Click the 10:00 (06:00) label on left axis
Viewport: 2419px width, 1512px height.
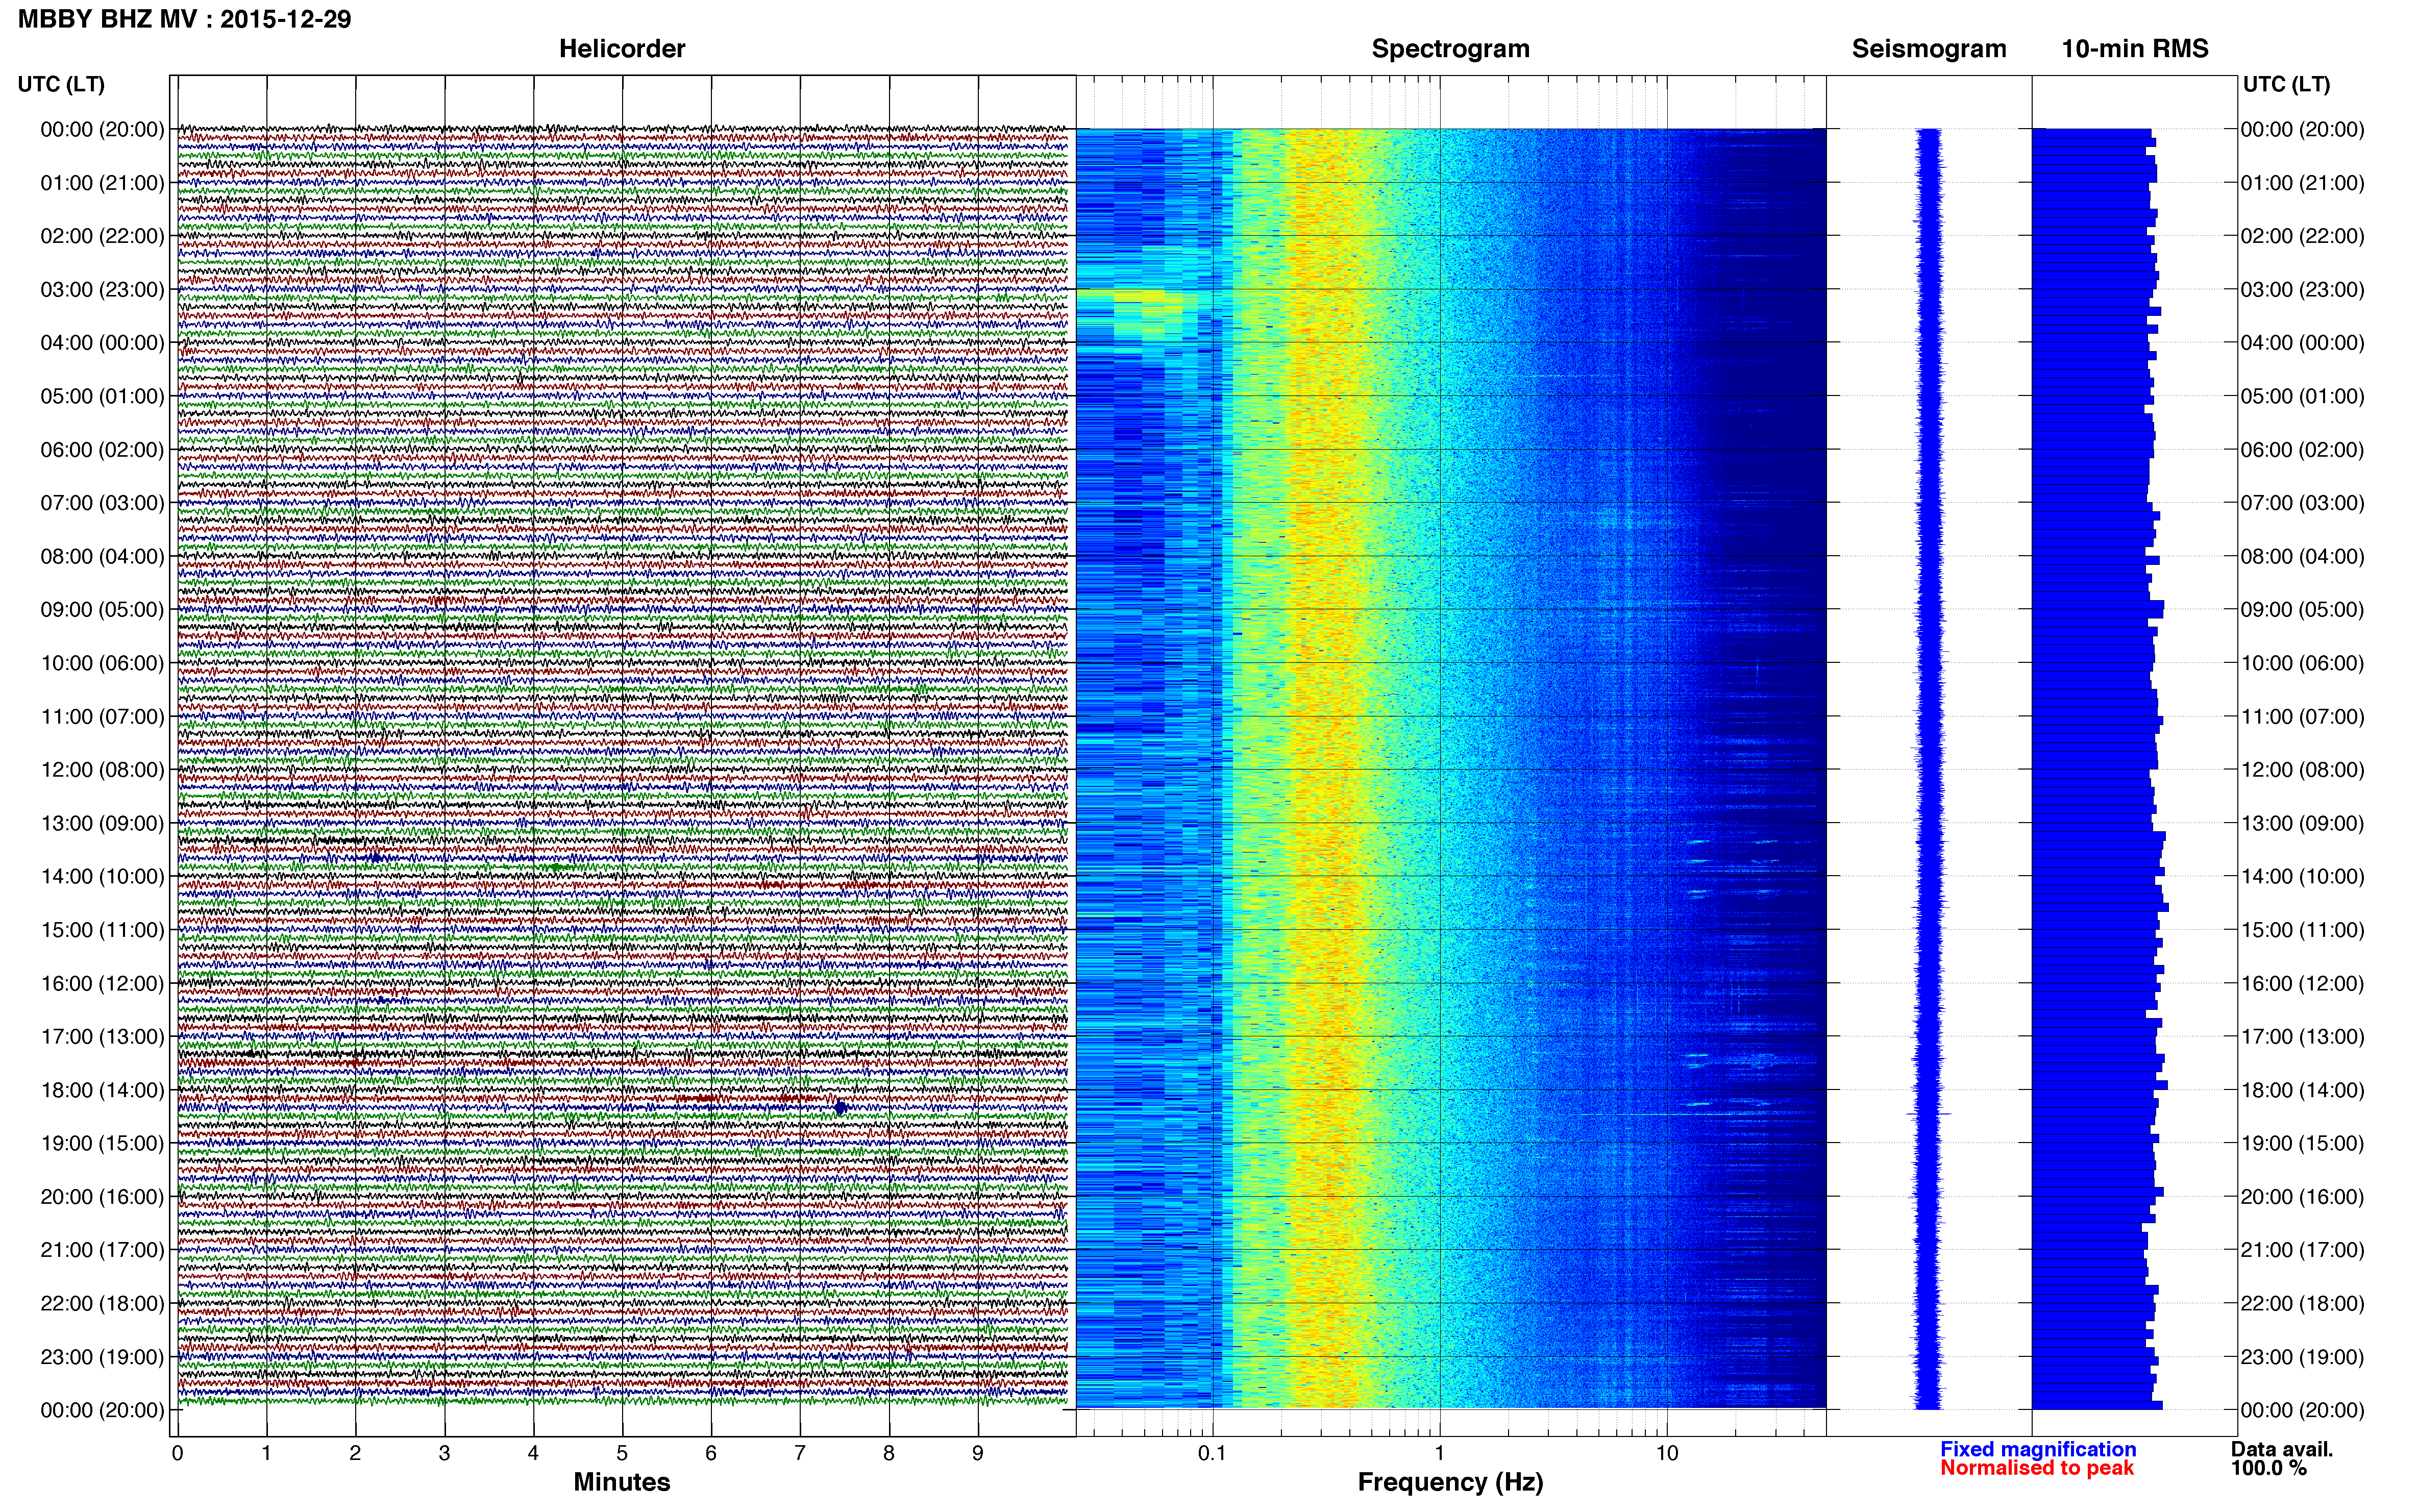(102, 663)
